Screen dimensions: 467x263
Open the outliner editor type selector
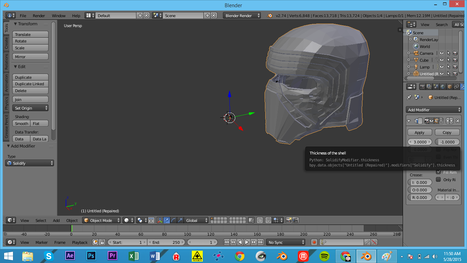(x=412, y=24)
